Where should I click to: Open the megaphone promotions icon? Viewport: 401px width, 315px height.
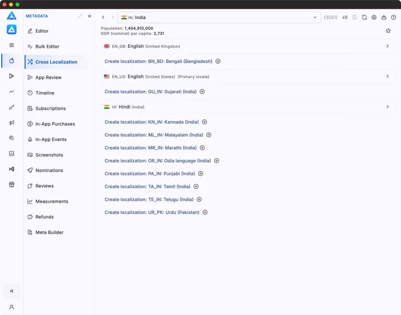tap(12, 123)
